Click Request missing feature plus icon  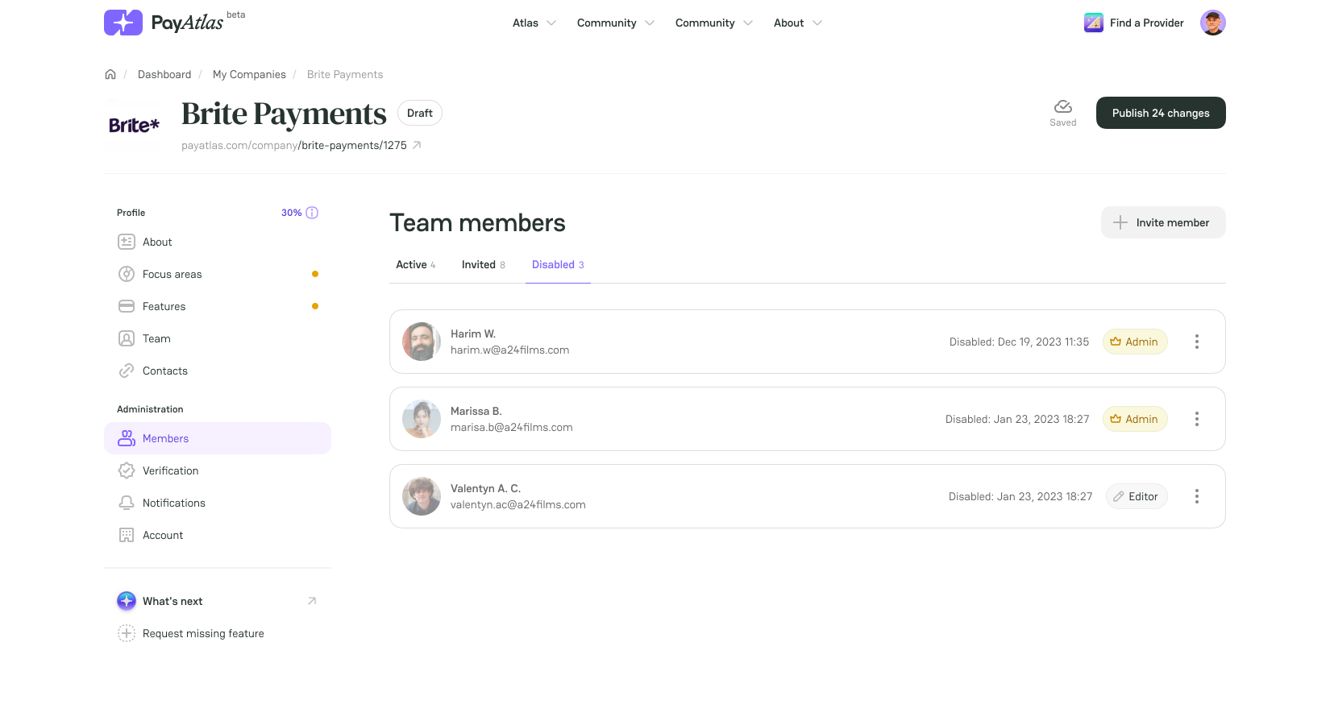(127, 633)
